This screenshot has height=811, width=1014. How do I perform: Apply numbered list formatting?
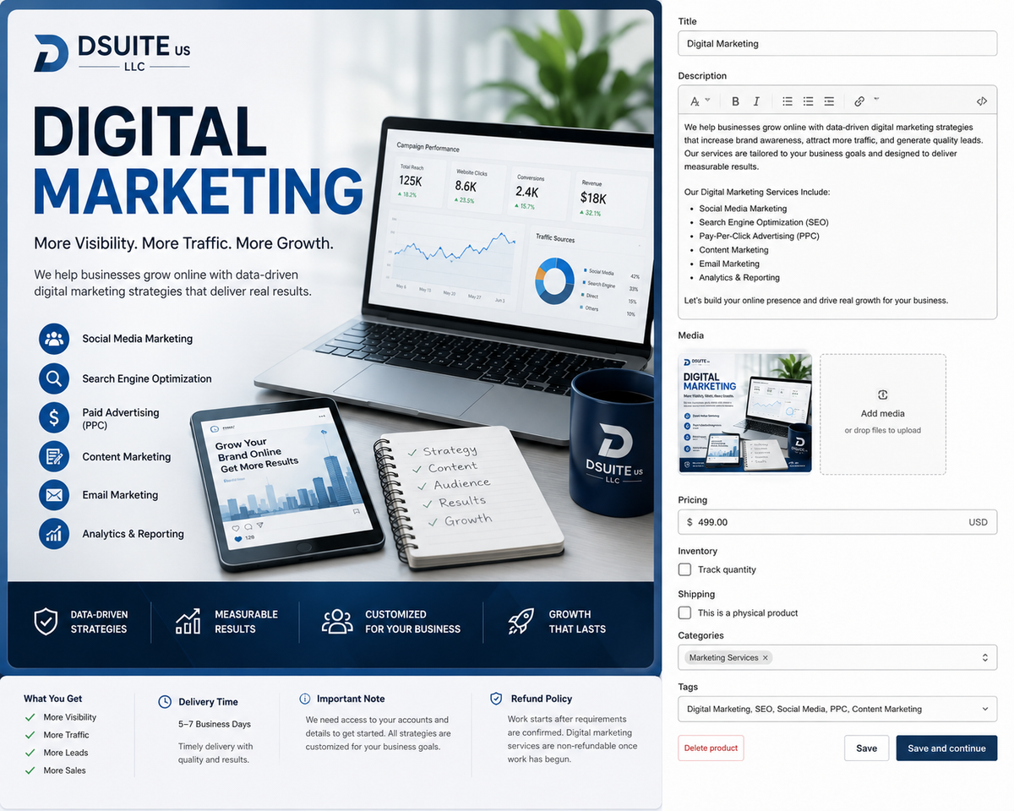(808, 101)
